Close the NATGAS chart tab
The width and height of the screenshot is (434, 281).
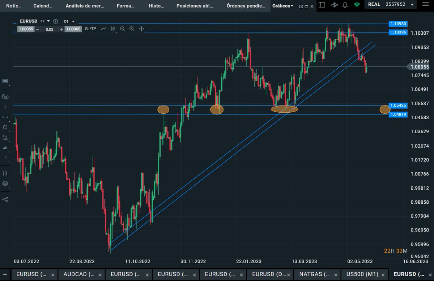[x=336, y=275]
